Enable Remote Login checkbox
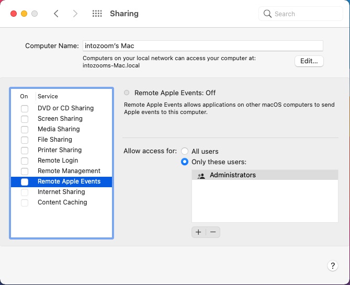The image size is (350, 285). point(25,161)
